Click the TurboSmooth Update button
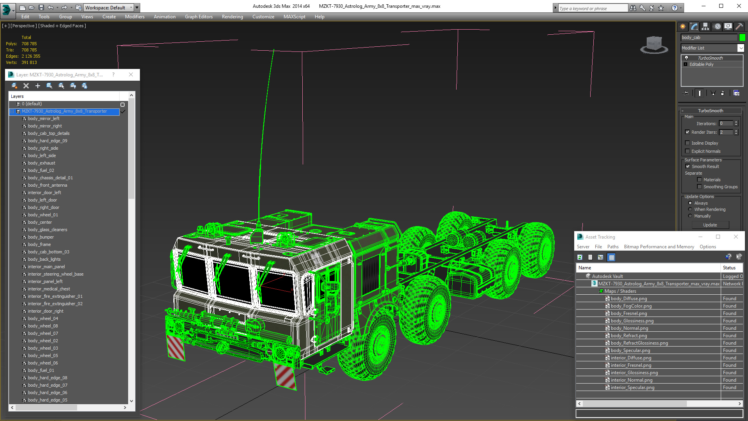Screen dimensions: 748x421 (710, 225)
